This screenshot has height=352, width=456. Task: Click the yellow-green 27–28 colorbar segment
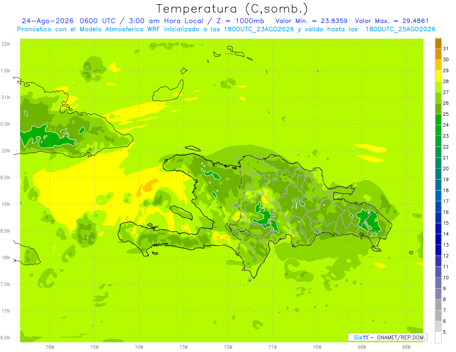click(438, 87)
